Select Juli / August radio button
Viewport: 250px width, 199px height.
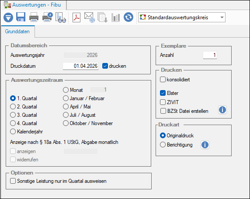click(x=66, y=115)
